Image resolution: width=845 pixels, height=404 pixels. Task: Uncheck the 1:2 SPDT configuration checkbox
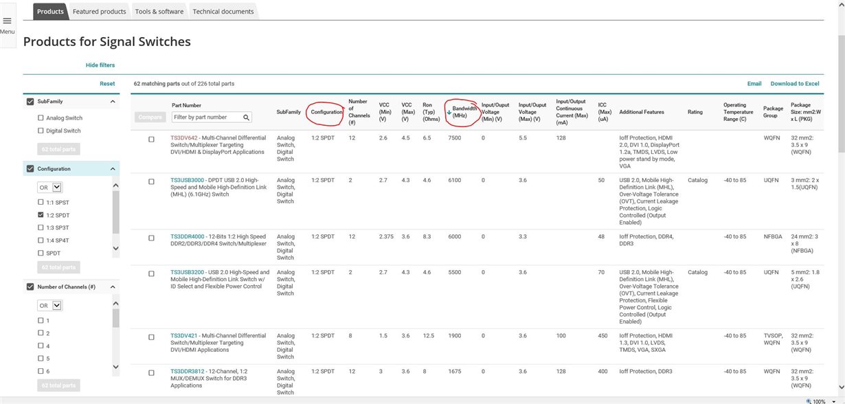(x=41, y=215)
